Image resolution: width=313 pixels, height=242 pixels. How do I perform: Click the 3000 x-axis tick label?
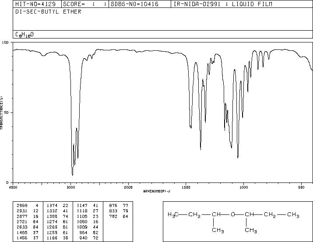(x=70, y=187)
